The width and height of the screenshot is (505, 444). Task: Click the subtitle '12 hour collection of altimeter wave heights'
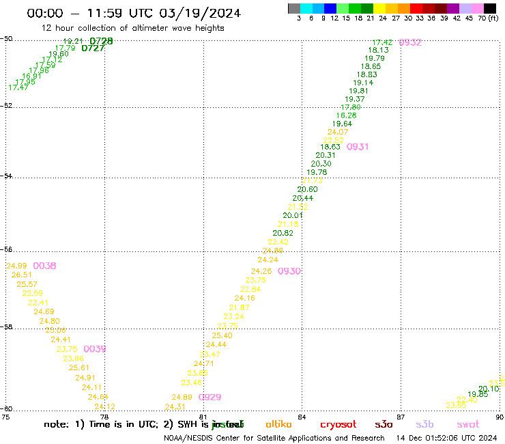pos(132,28)
